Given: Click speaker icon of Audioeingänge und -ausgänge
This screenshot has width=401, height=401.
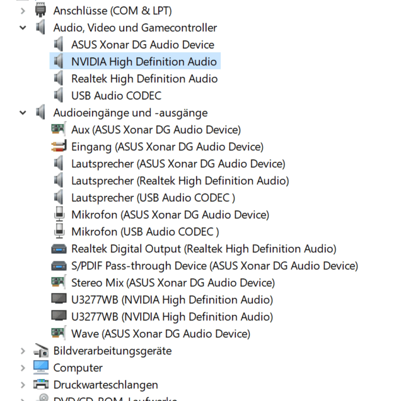Looking at the screenshot, I should (41, 112).
